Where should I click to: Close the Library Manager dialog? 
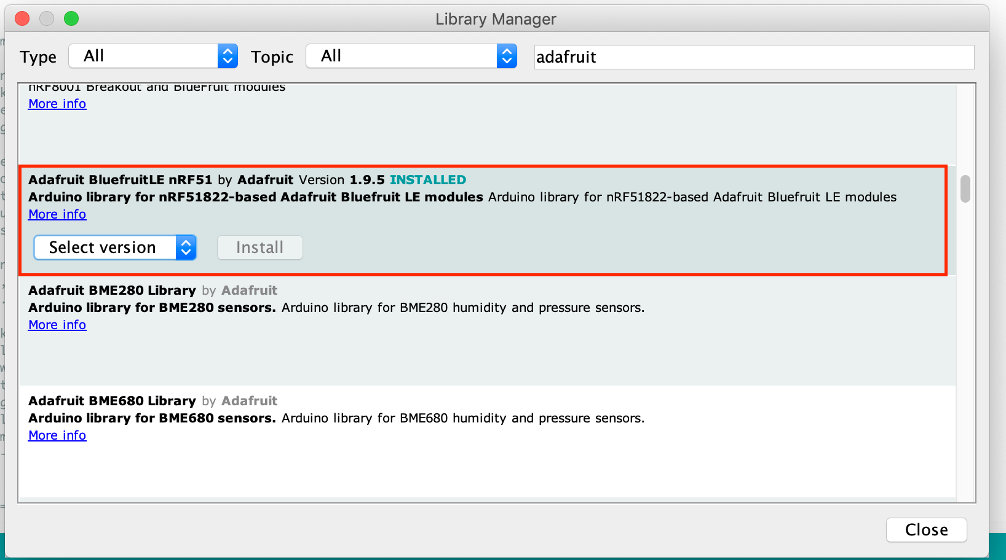click(926, 530)
